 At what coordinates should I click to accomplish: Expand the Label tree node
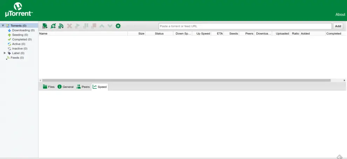pos(5,53)
